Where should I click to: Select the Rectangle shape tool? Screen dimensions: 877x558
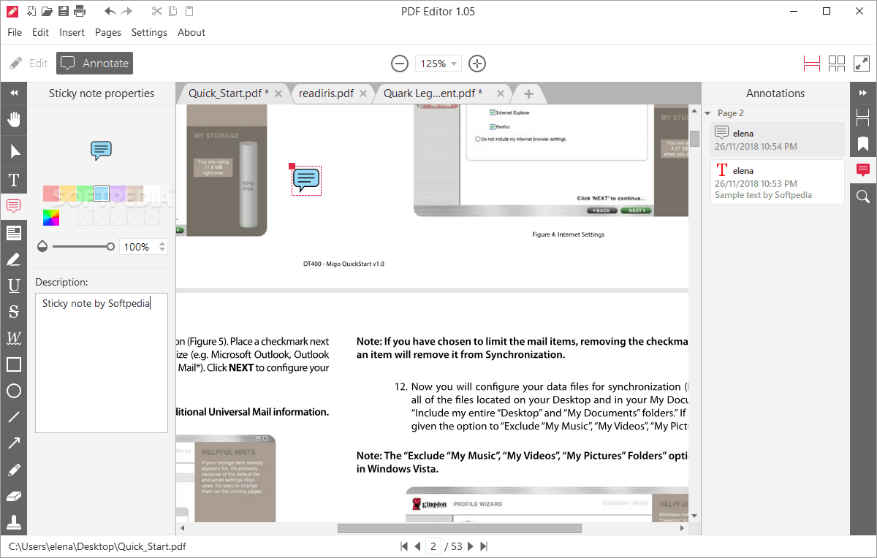coord(13,364)
